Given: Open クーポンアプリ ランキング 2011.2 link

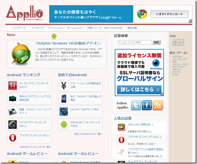Looking at the screenshot, I should click(34, 85).
